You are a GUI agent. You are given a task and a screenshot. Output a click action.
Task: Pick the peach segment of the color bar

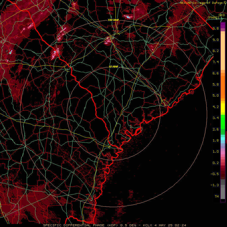click(223, 52)
